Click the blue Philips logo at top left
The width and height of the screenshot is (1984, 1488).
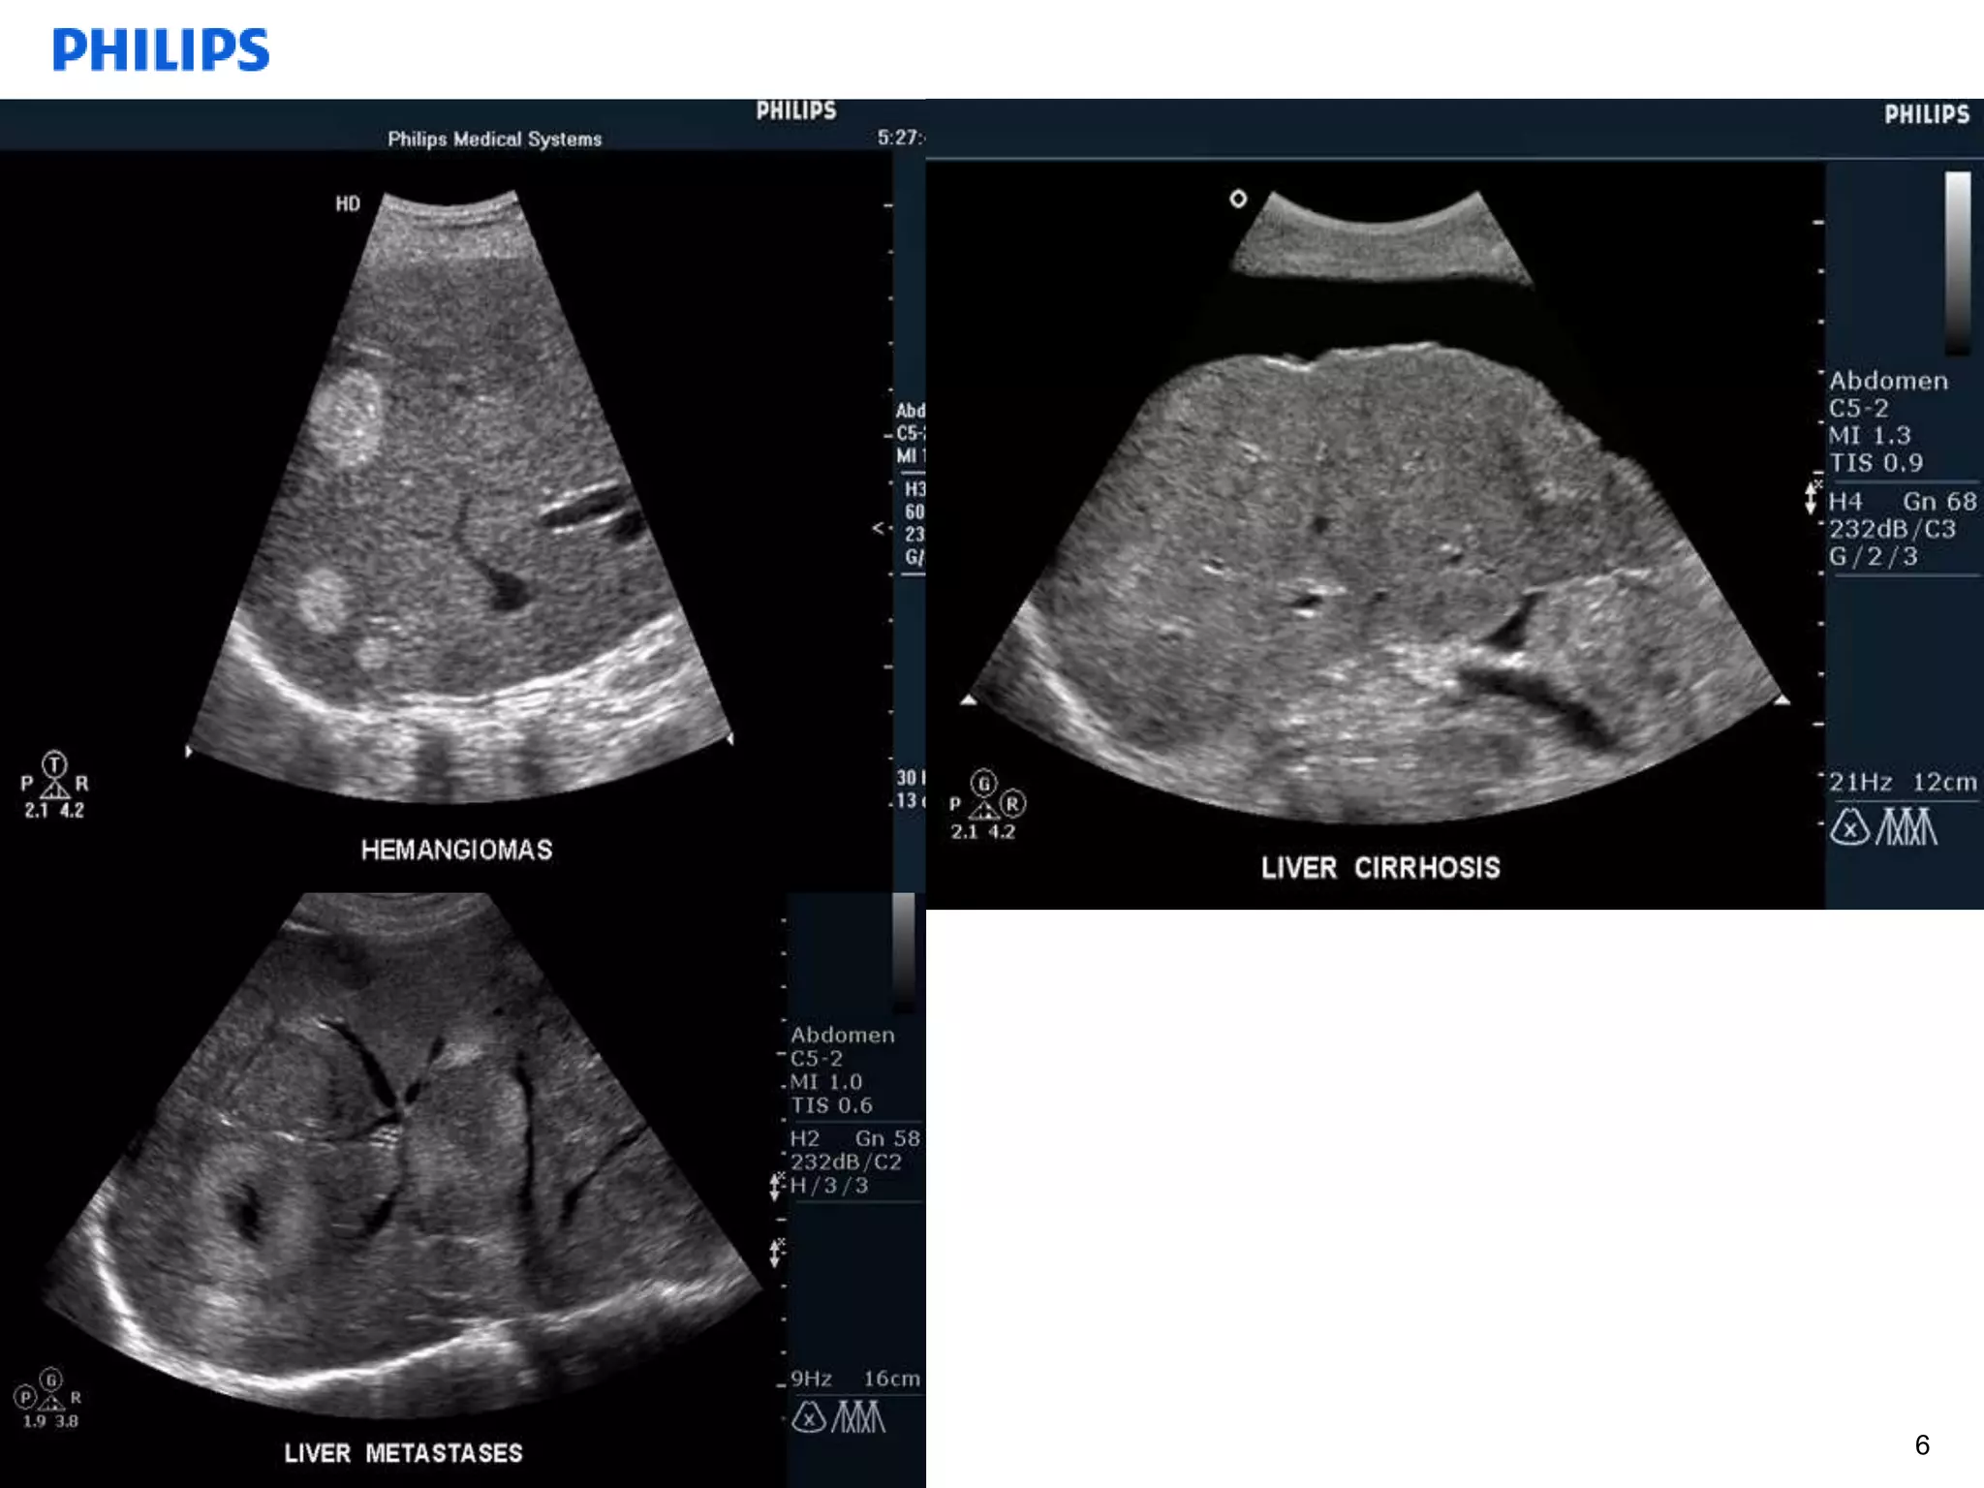(x=161, y=49)
